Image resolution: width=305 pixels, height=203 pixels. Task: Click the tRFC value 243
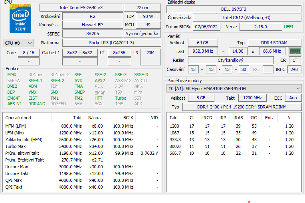click(x=294, y=69)
